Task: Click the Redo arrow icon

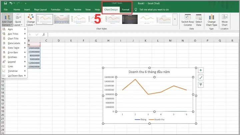Action: [18, 3]
